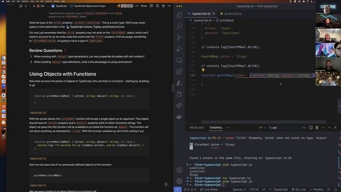Viewport: 341px width, 192px height.
Task: Switch to the typescript.ts tab
Action: [x=201, y=14]
